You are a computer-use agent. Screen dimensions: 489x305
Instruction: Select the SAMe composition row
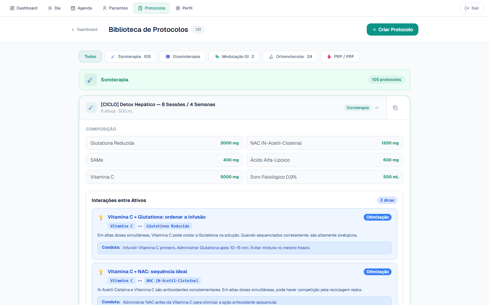[164, 160]
